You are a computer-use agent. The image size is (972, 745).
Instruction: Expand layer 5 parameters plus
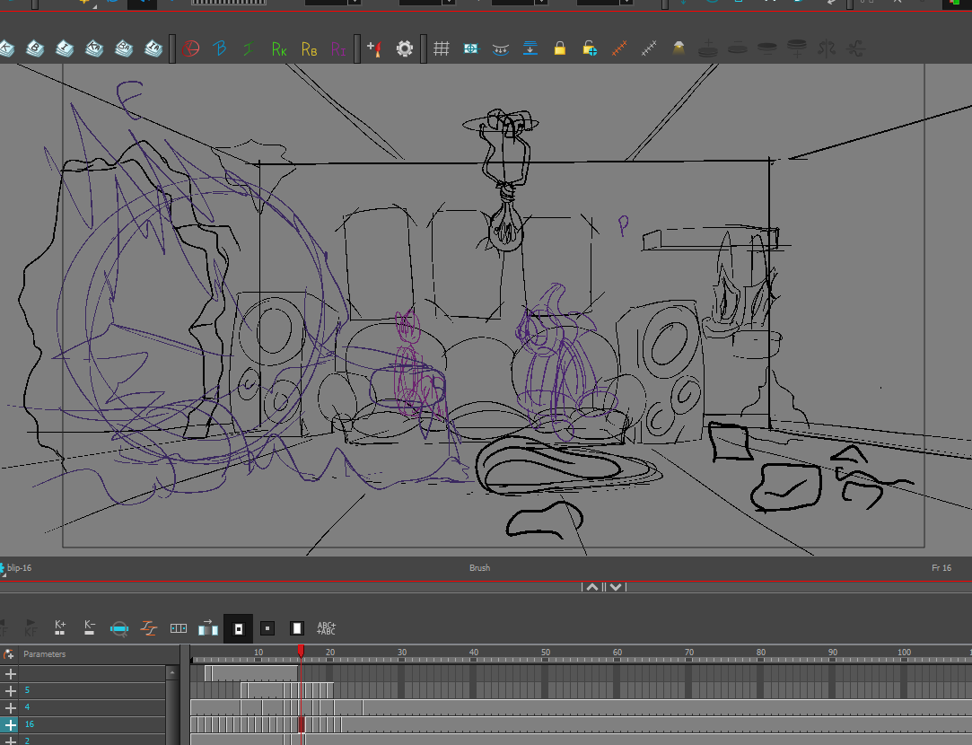click(11, 690)
